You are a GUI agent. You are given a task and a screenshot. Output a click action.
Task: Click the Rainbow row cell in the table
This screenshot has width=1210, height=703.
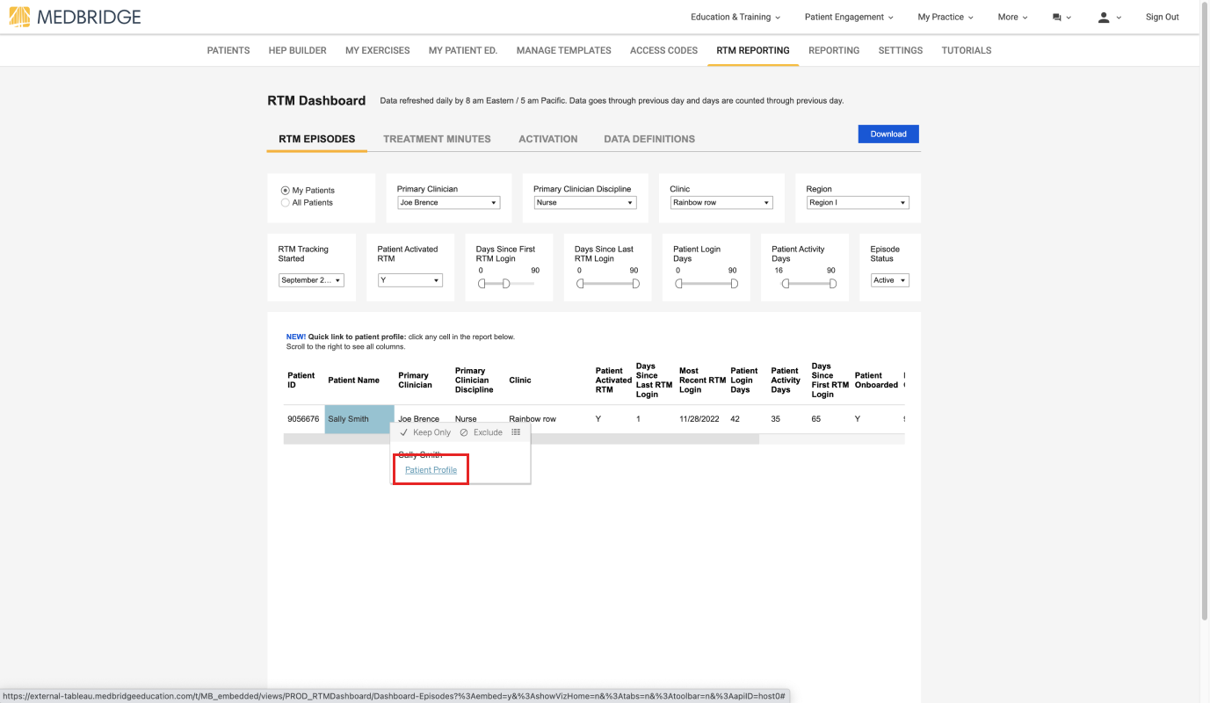click(x=533, y=419)
